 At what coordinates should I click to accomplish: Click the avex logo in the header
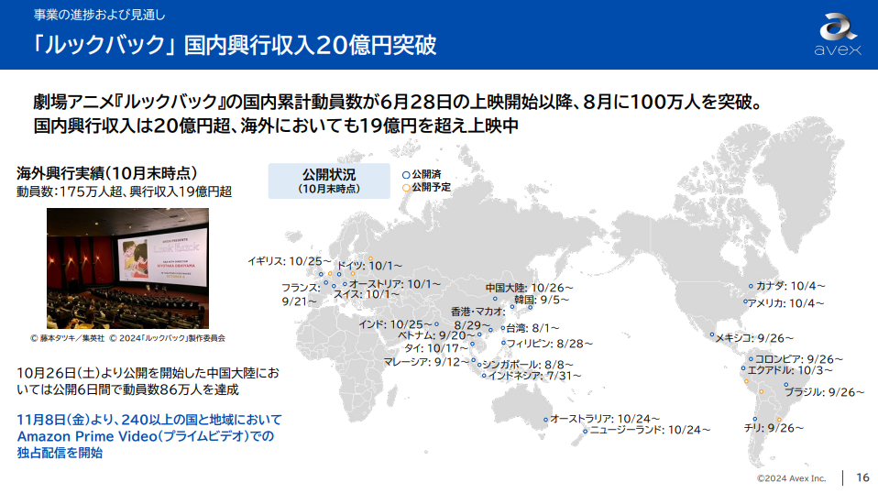pyautogui.click(x=838, y=35)
